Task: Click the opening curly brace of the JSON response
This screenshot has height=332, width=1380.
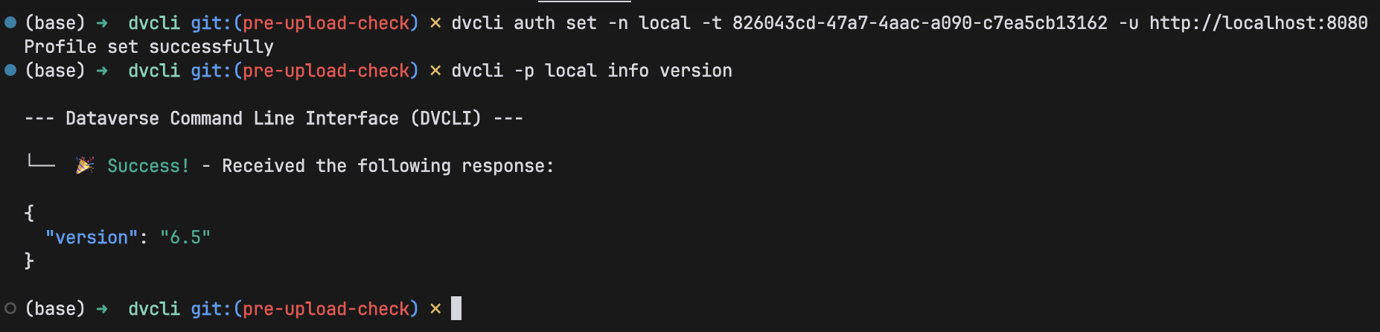Action: tap(29, 214)
